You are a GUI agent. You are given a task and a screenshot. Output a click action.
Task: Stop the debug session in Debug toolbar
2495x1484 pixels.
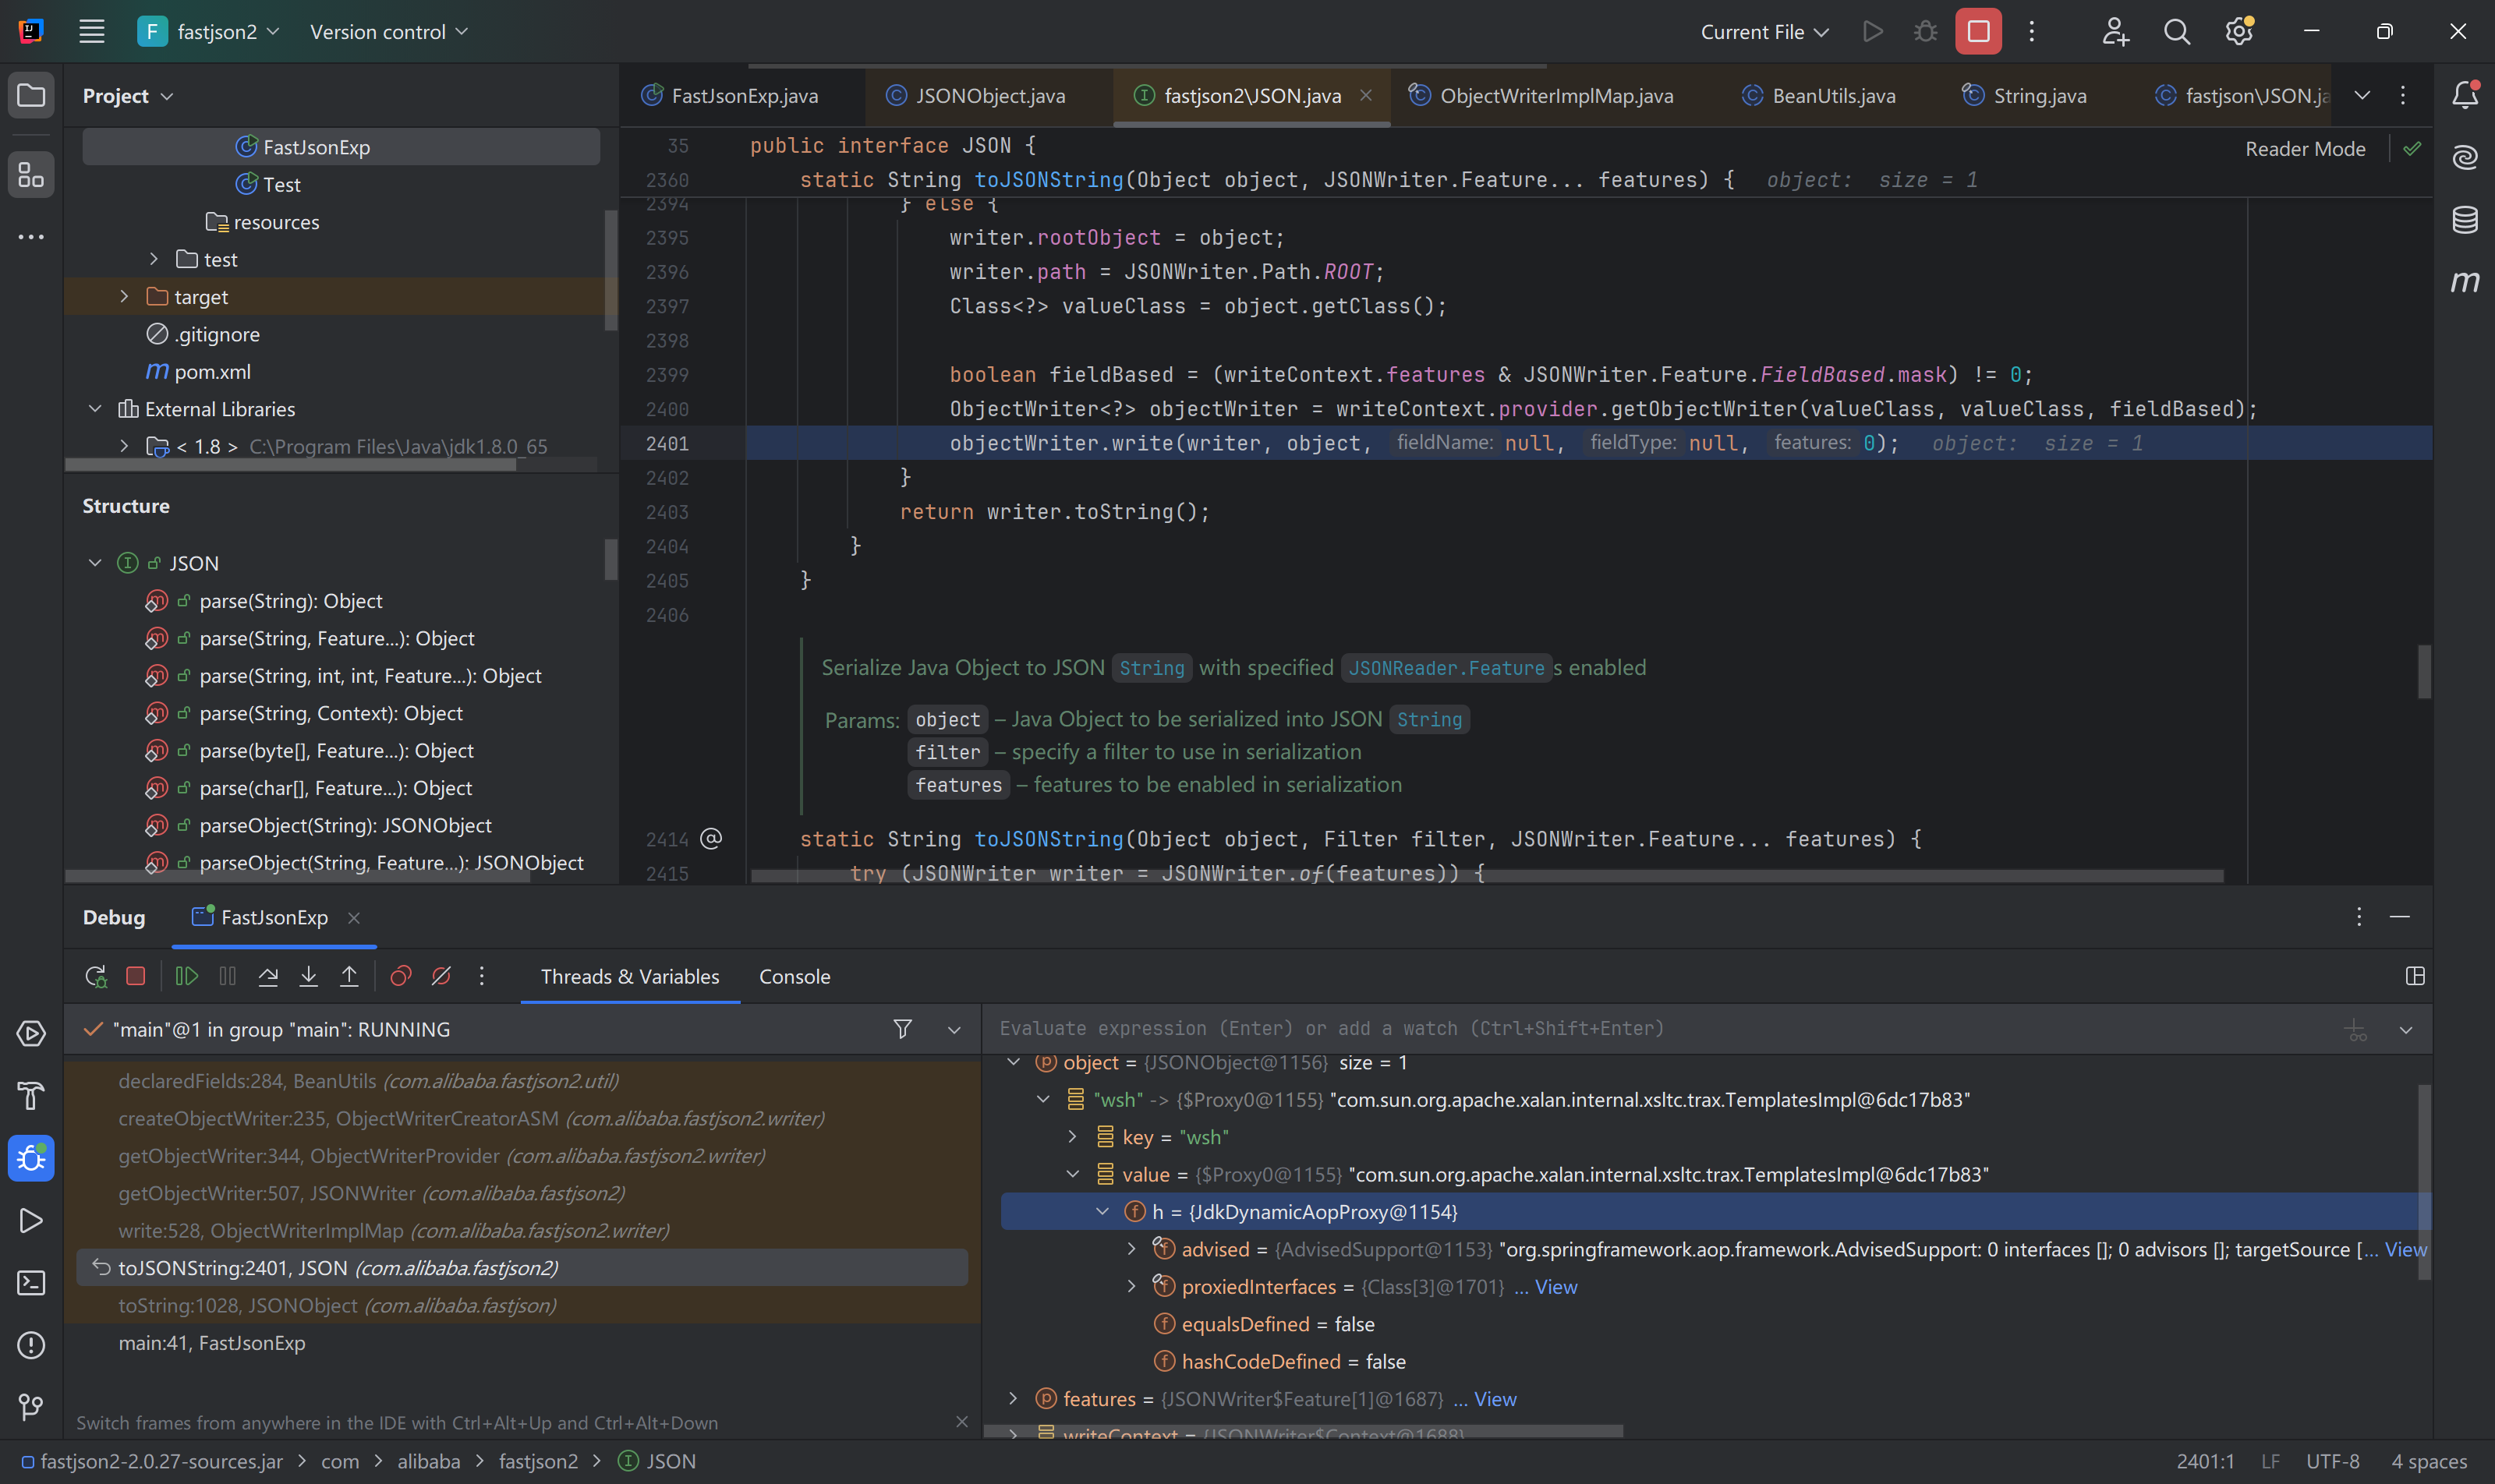coord(136,976)
